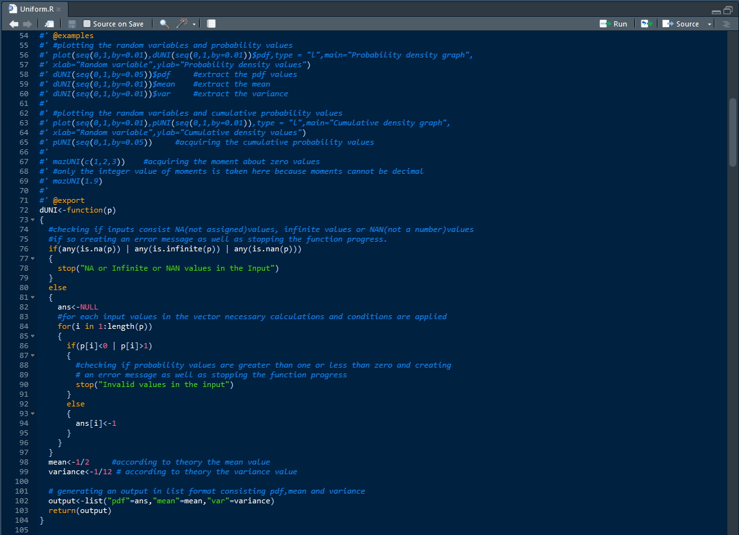739x535 pixels.
Task: Run the current line or selection
Action: pos(613,24)
